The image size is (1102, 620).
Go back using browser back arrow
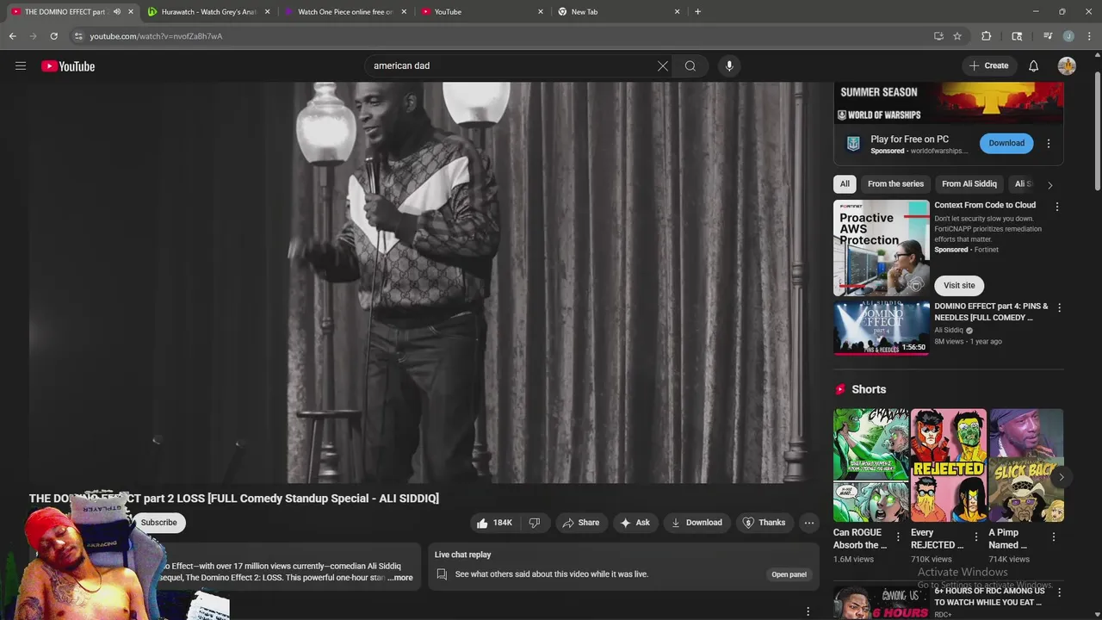[12, 36]
